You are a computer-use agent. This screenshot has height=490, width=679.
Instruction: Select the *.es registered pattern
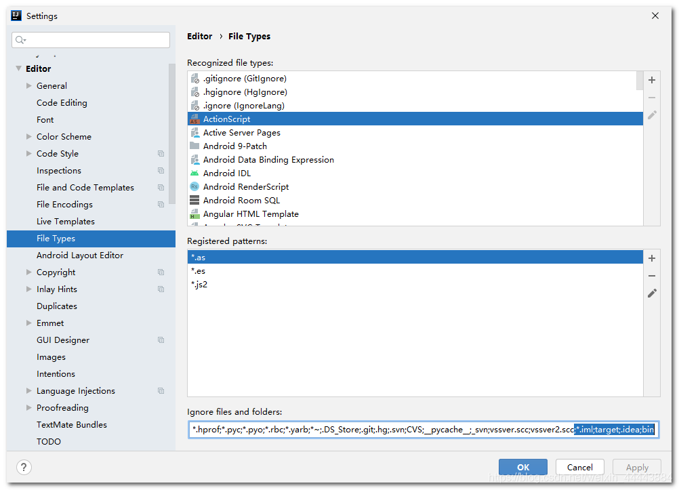tap(199, 271)
